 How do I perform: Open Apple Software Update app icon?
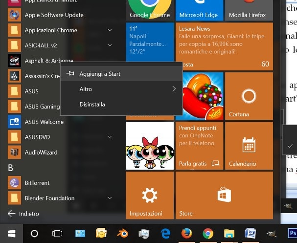(x=14, y=15)
